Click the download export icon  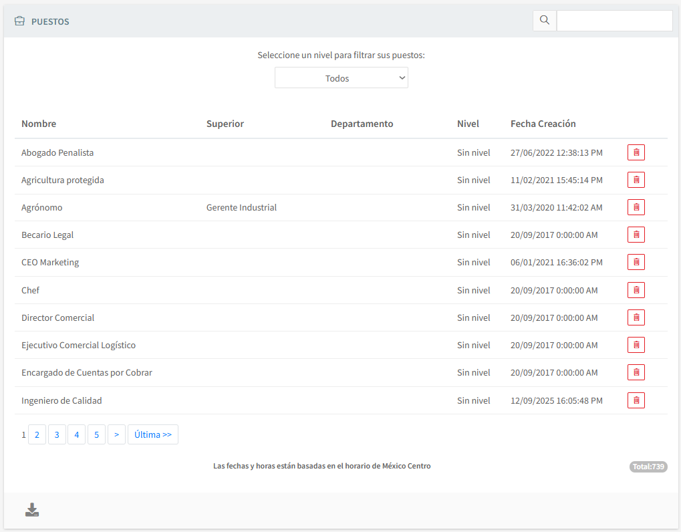coord(32,511)
